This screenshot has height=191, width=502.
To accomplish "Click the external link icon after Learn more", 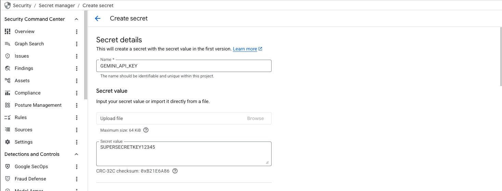I will coord(260,49).
